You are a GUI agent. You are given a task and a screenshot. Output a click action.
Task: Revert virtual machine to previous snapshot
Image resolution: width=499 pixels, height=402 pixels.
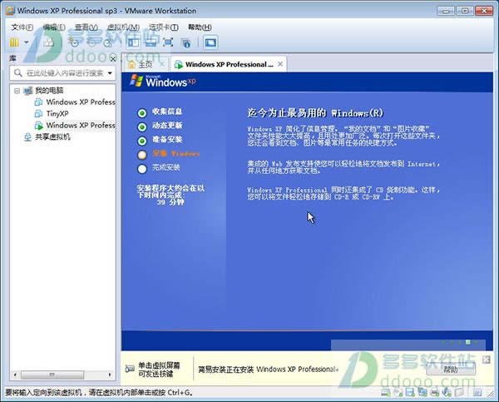(91, 42)
